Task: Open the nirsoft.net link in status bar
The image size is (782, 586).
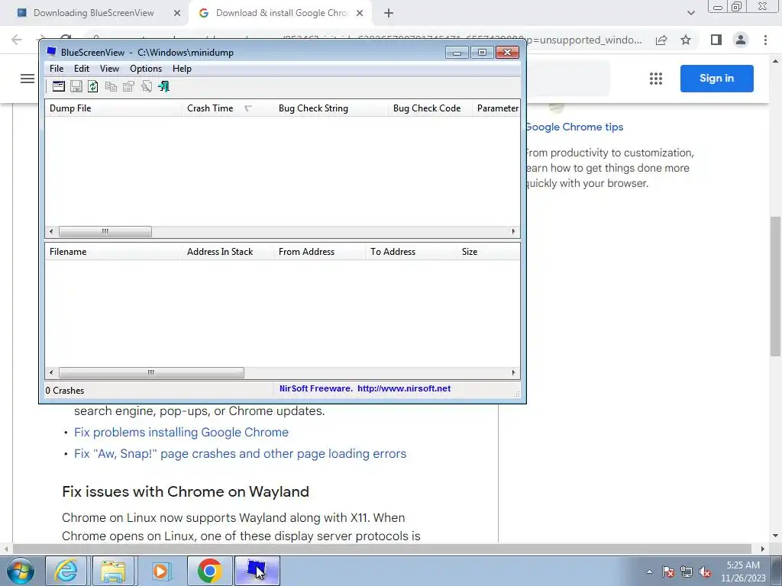Action: (x=404, y=388)
